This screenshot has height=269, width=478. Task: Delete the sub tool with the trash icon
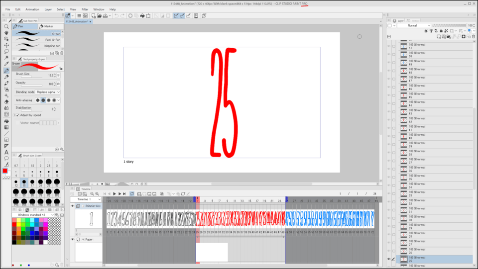(62, 53)
